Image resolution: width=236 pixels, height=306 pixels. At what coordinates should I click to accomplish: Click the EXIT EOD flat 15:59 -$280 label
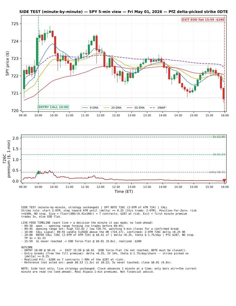(203, 20)
